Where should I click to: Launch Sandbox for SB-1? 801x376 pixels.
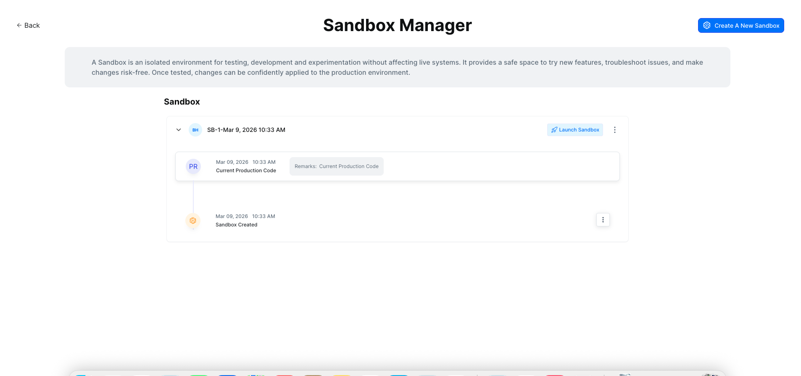575,130
